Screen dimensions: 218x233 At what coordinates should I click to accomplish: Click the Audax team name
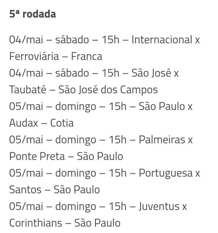(x=23, y=123)
